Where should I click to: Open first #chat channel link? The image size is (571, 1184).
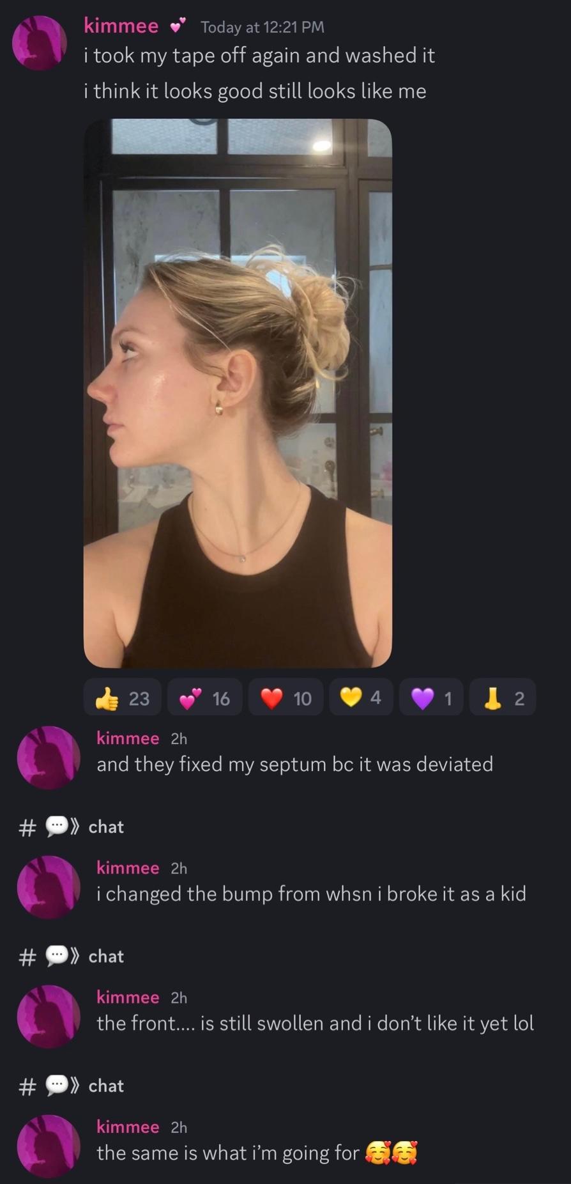[x=72, y=827]
